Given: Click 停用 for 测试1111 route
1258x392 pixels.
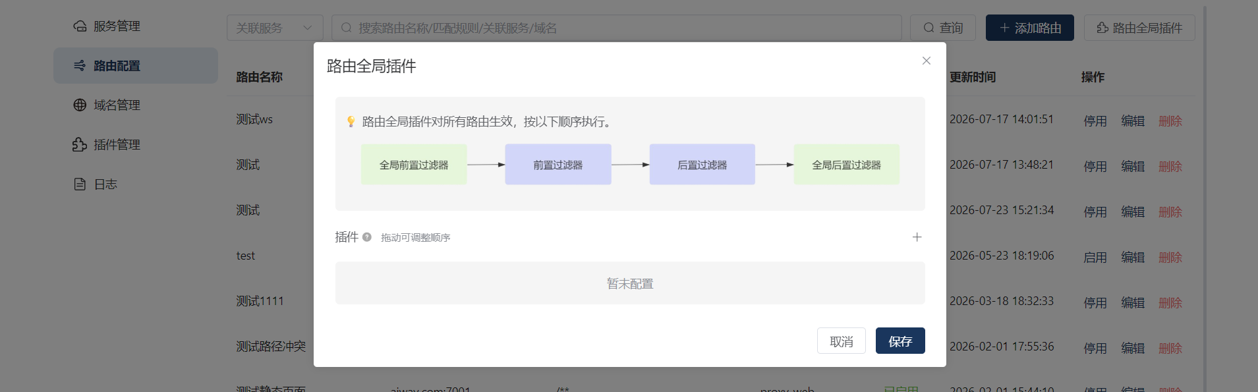Looking at the screenshot, I should [1095, 303].
